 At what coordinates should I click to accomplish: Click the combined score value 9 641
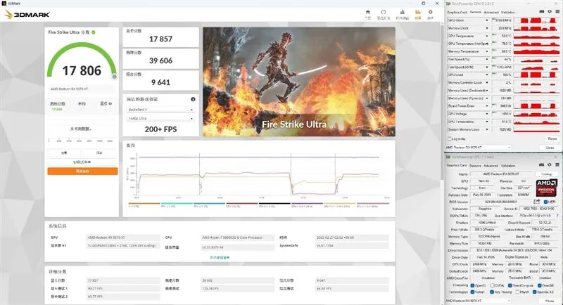pyautogui.click(x=162, y=82)
